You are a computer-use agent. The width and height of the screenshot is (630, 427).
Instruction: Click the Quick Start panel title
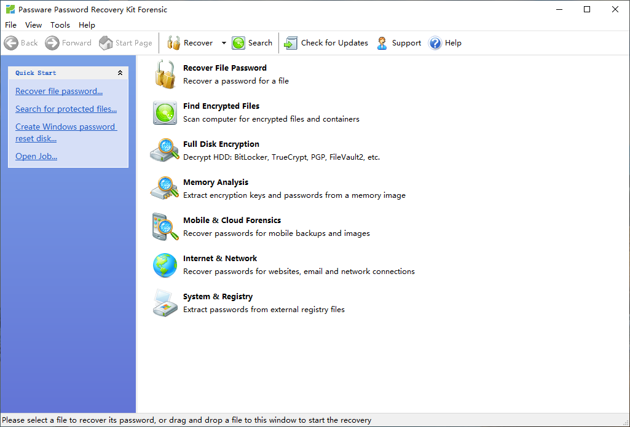tap(36, 72)
